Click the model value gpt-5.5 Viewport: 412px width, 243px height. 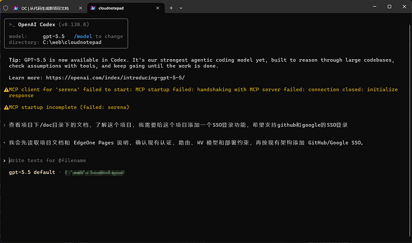click(54, 36)
